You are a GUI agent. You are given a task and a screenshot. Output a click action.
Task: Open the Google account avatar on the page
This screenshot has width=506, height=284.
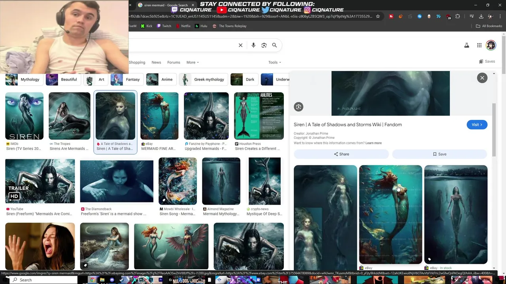pos(491,45)
